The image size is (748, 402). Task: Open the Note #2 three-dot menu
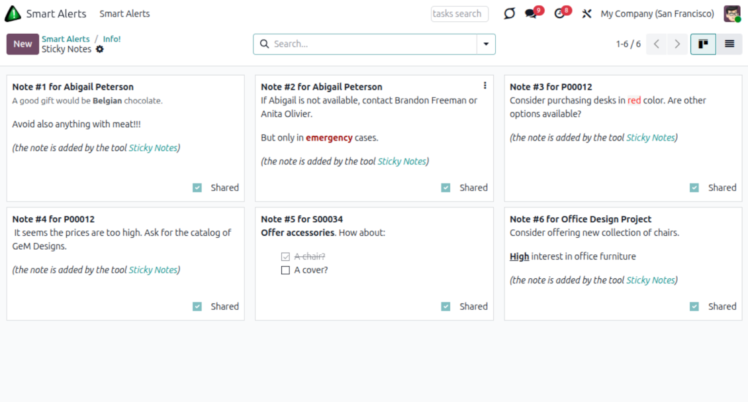[485, 85]
